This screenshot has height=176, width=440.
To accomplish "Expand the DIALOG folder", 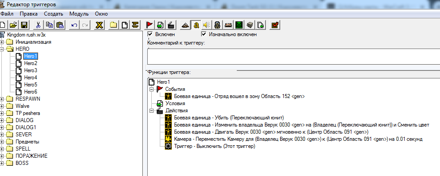I will (2, 120).
